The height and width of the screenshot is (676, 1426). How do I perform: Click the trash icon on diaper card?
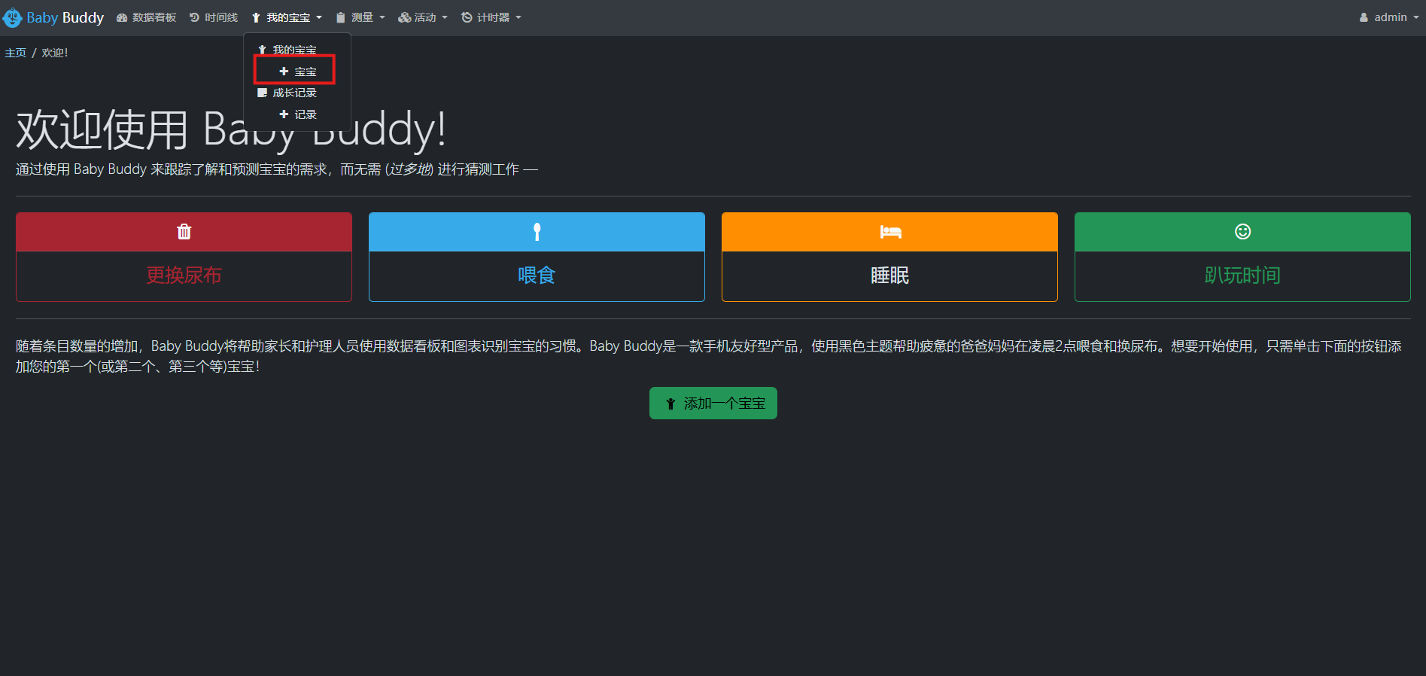[x=184, y=232]
